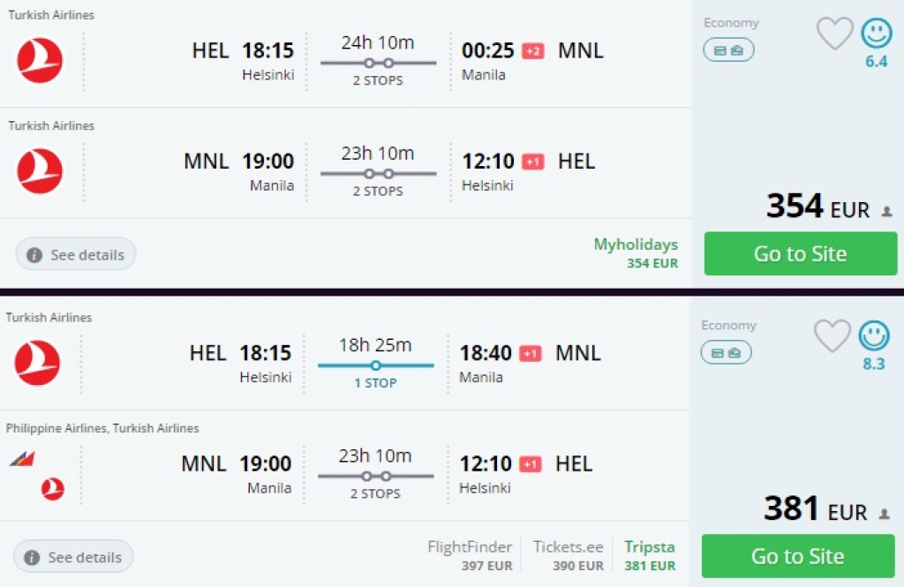904x587 pixels.
Task: Choose the FlightFinder 397 EUR offer
Action: click(470, 555)
